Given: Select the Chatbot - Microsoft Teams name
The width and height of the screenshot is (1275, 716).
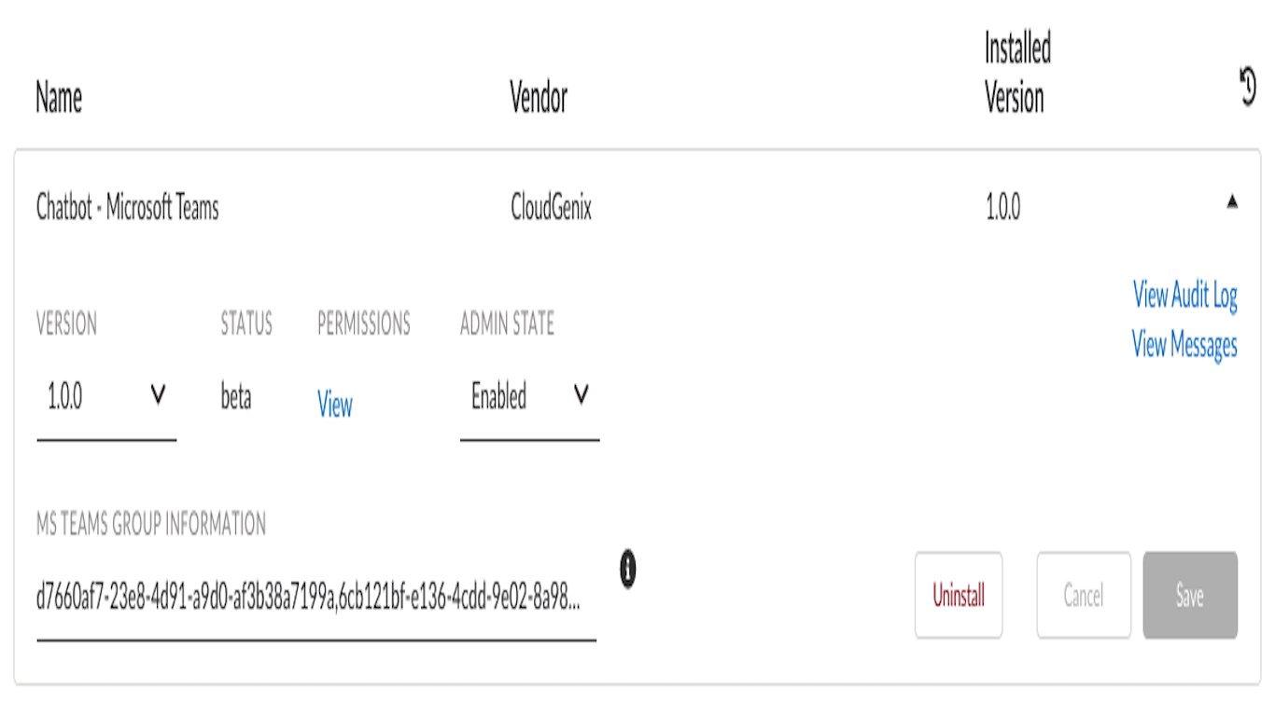Looking at the screenshot, I should coord(127,207).
